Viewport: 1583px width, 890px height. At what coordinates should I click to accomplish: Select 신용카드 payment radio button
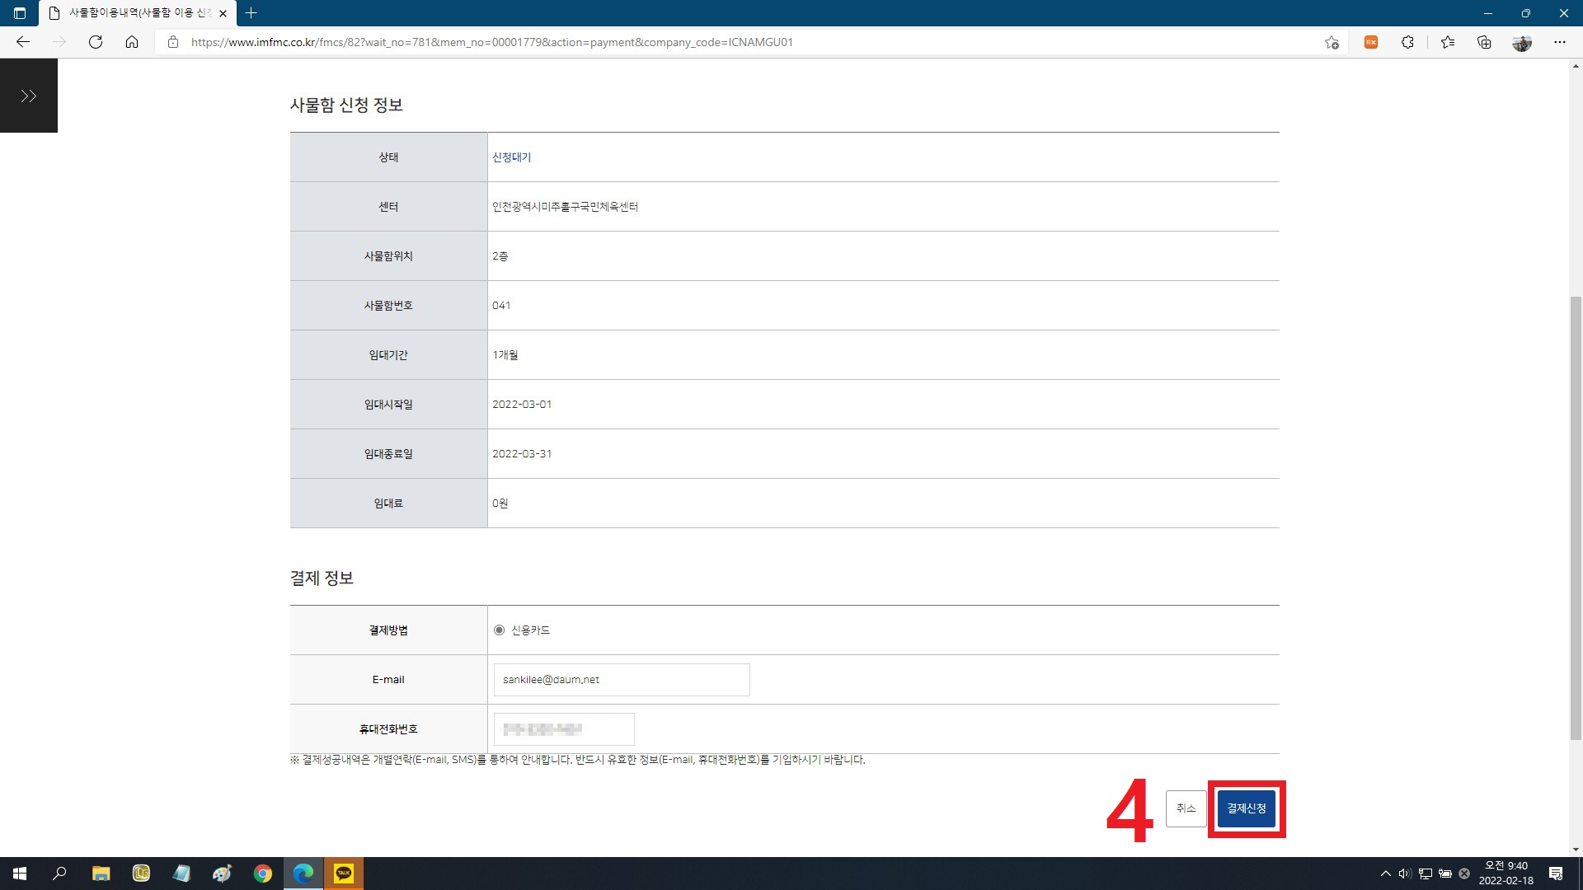[499, 630]
